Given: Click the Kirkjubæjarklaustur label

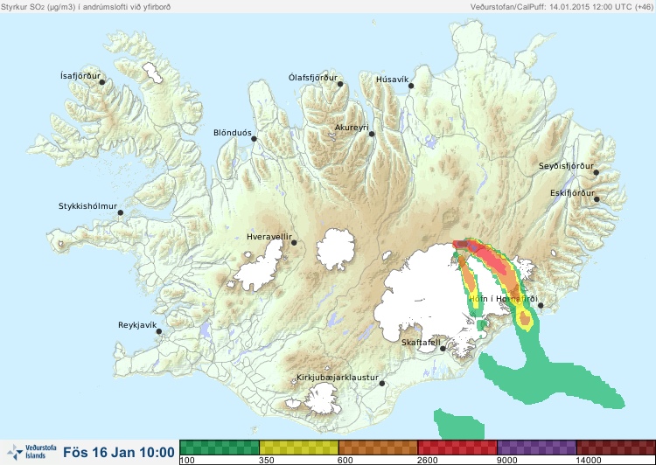Looking at the screenshot, I should point(338,378).
